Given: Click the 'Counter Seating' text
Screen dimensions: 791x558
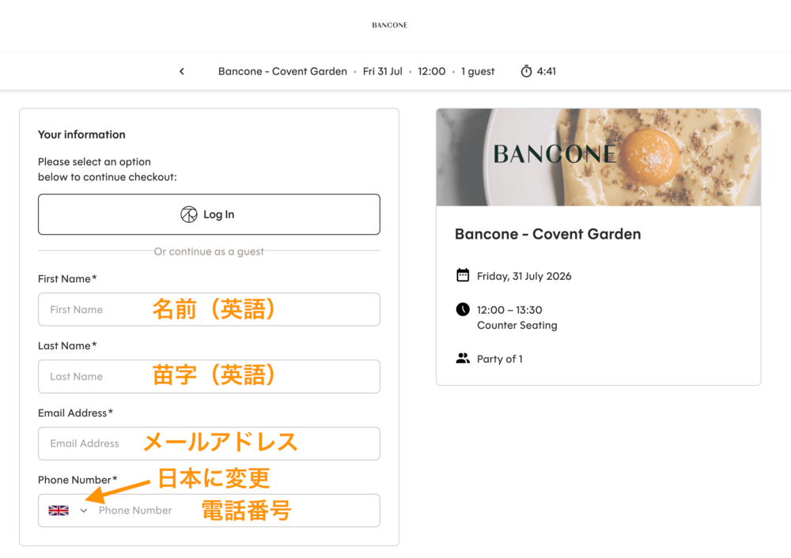Looking at the screenshot, I should (x=517, y=326).
